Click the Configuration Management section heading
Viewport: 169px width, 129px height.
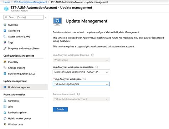click(x=19, y=56)
